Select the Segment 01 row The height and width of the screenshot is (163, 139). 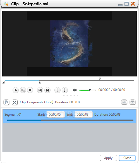coord(69,116)
